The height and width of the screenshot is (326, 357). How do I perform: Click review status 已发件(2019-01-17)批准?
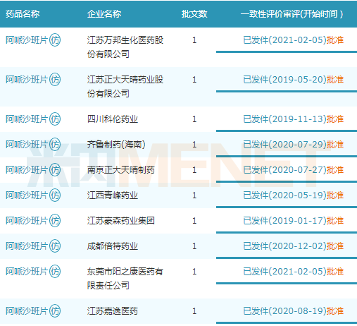pyautogui.click(x=294, y=221)
